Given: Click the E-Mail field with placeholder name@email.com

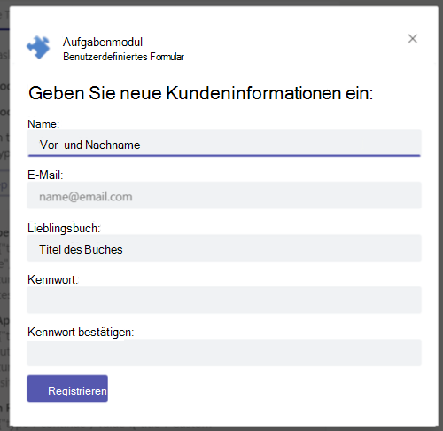Looking at the screenshot, I should pos(224,195).
